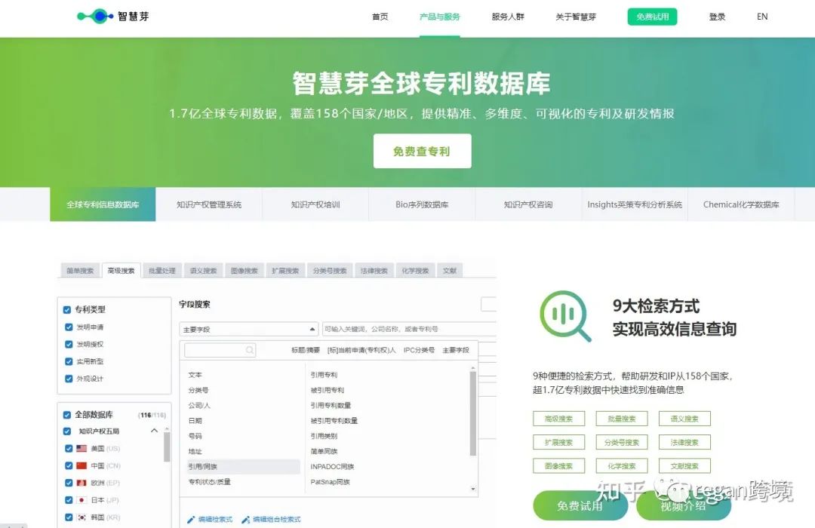Toggle the 外观设计 checkbox
Image resolution: width=815 pixels, height=528 pixels.
pos(69,379)
